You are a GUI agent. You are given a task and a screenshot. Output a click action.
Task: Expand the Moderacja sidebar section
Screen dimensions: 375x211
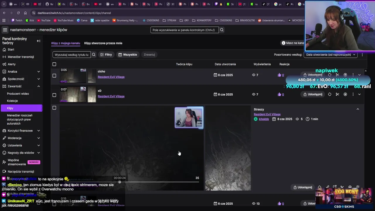point(39,138)
